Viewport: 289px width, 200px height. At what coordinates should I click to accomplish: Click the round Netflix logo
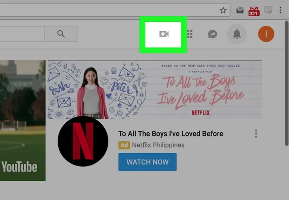[83, 142]
